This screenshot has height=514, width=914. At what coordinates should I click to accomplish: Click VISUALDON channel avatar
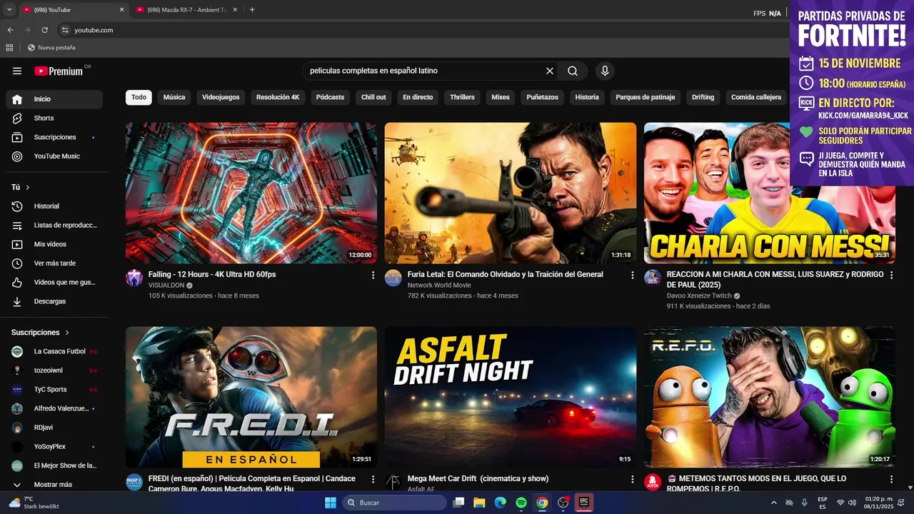pos(134,278)
